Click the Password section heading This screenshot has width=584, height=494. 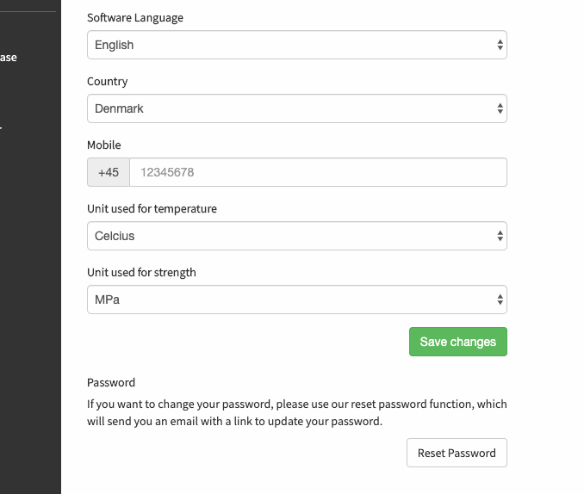[x=111, y=383]
